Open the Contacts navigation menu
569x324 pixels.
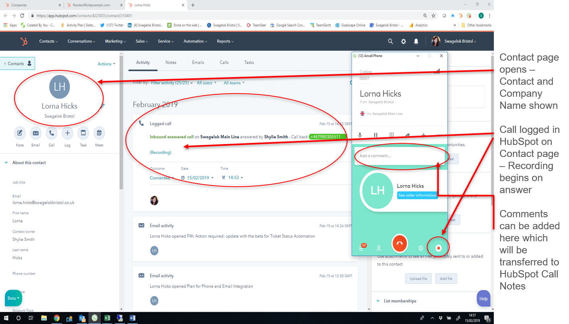tap(48, 41)
